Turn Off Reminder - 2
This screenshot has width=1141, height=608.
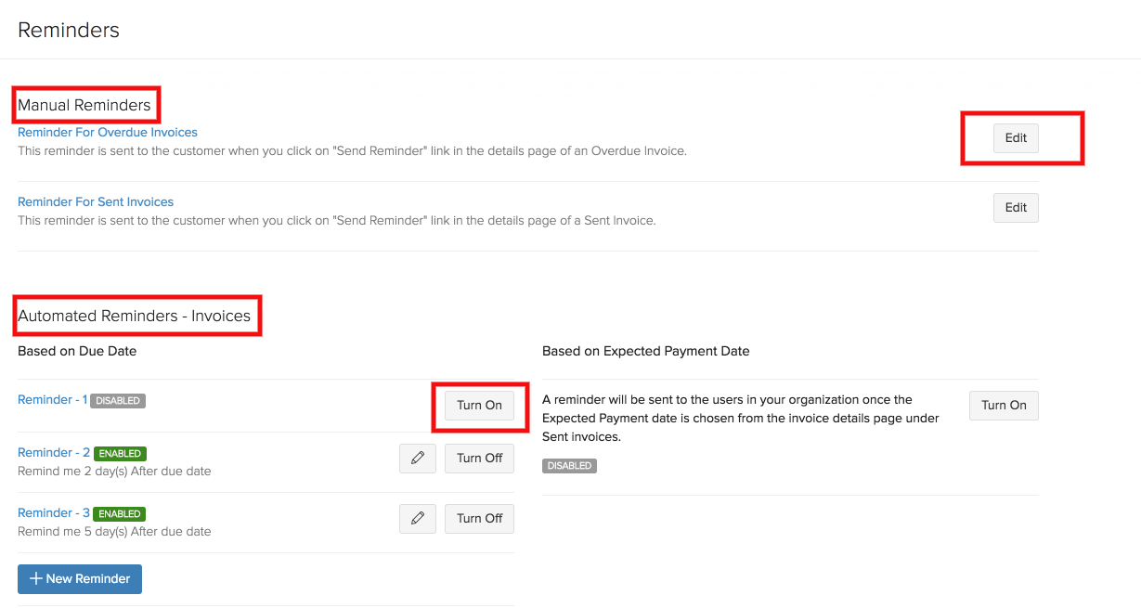[x=479, y=458]
